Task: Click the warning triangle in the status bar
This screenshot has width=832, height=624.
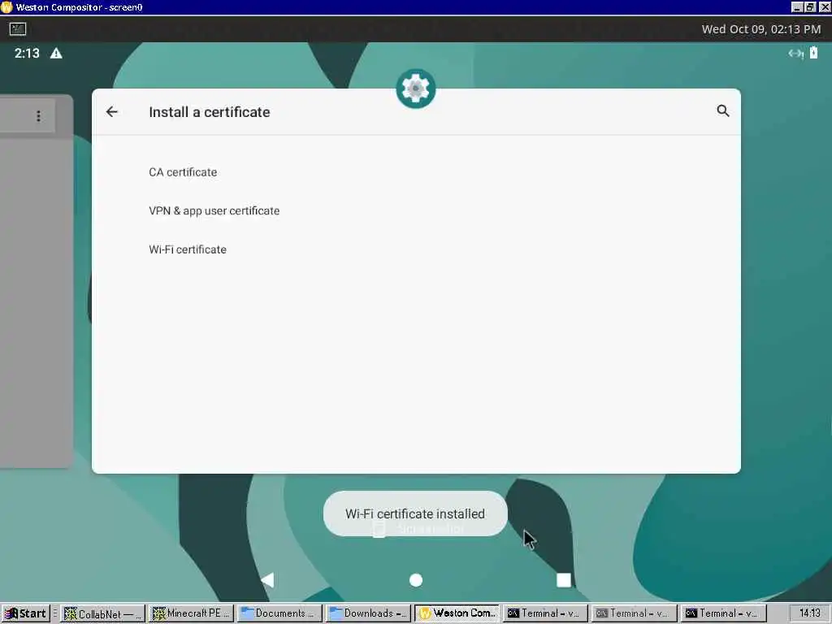Action: (56, 53)
